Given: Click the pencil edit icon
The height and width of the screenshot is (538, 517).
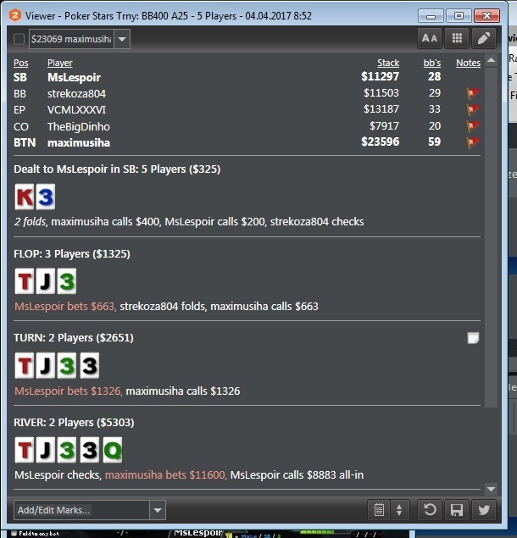Looking at the screenshot, I should tap(484, 38).
